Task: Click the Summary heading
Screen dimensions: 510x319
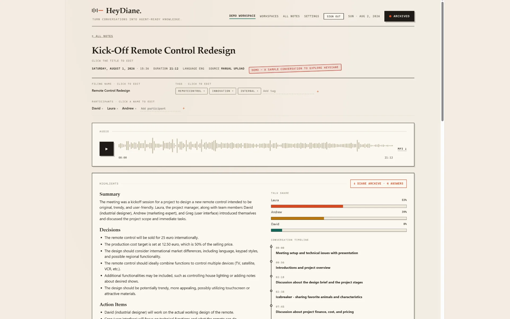Action: click(110, 194)
